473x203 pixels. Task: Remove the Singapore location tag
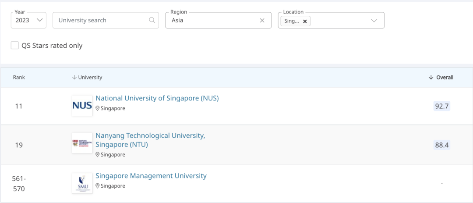pyautogui.click(x=305, y=21)
